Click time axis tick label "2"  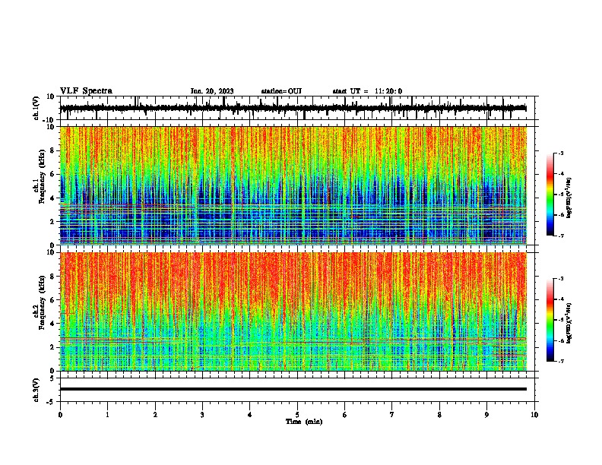coord(155,415)
